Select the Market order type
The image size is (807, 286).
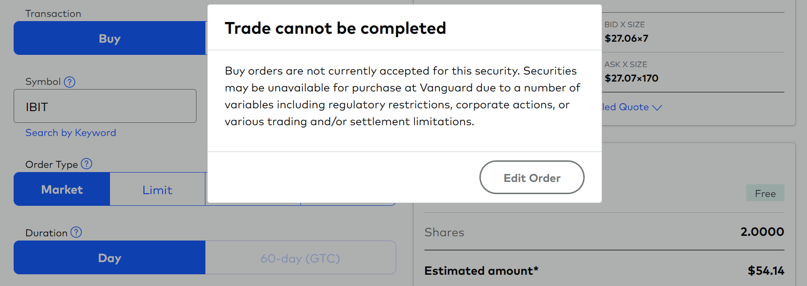point(62,189)
